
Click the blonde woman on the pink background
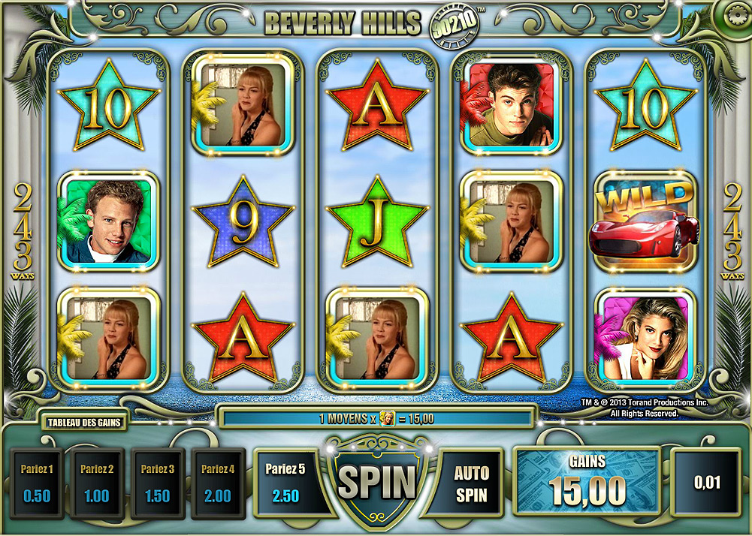click(645, 339)
